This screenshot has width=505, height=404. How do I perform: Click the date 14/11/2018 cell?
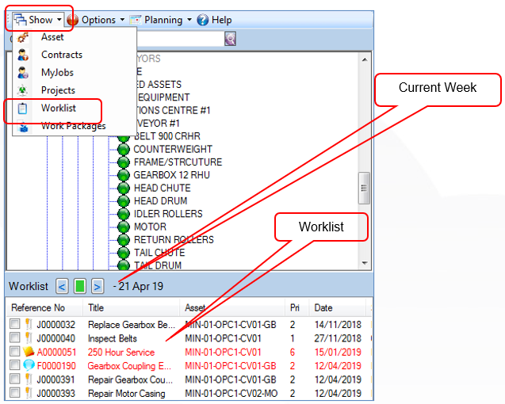[338, 325]
